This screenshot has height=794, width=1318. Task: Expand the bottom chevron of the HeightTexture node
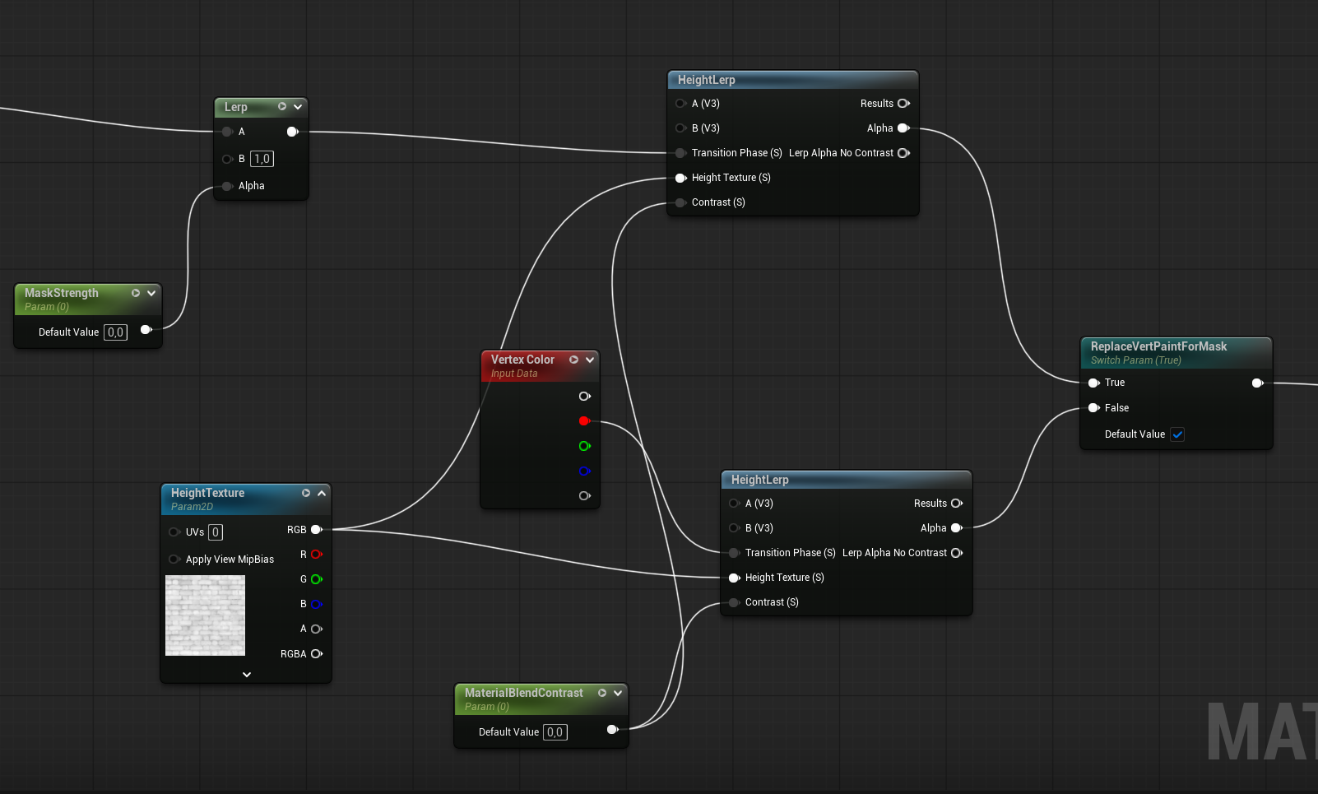[x=247, y=675]
